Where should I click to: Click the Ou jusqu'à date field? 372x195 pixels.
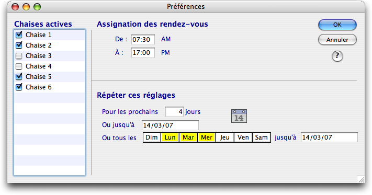click(170, 125)
